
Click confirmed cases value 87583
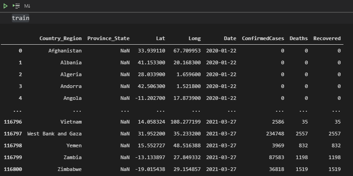pyautogui.click(x=276, y=157)
